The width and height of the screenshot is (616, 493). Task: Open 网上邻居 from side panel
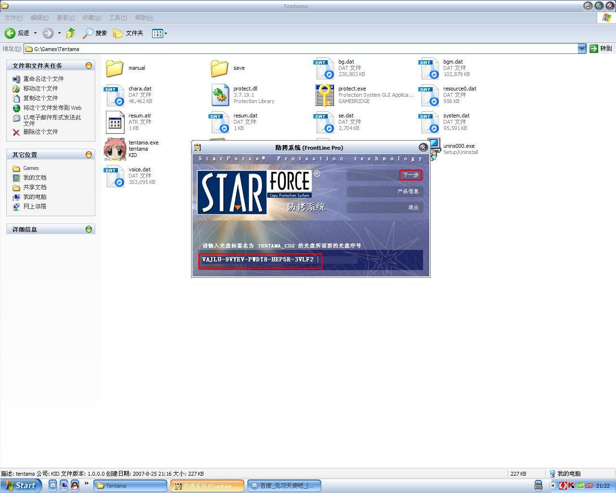[35, 207]
